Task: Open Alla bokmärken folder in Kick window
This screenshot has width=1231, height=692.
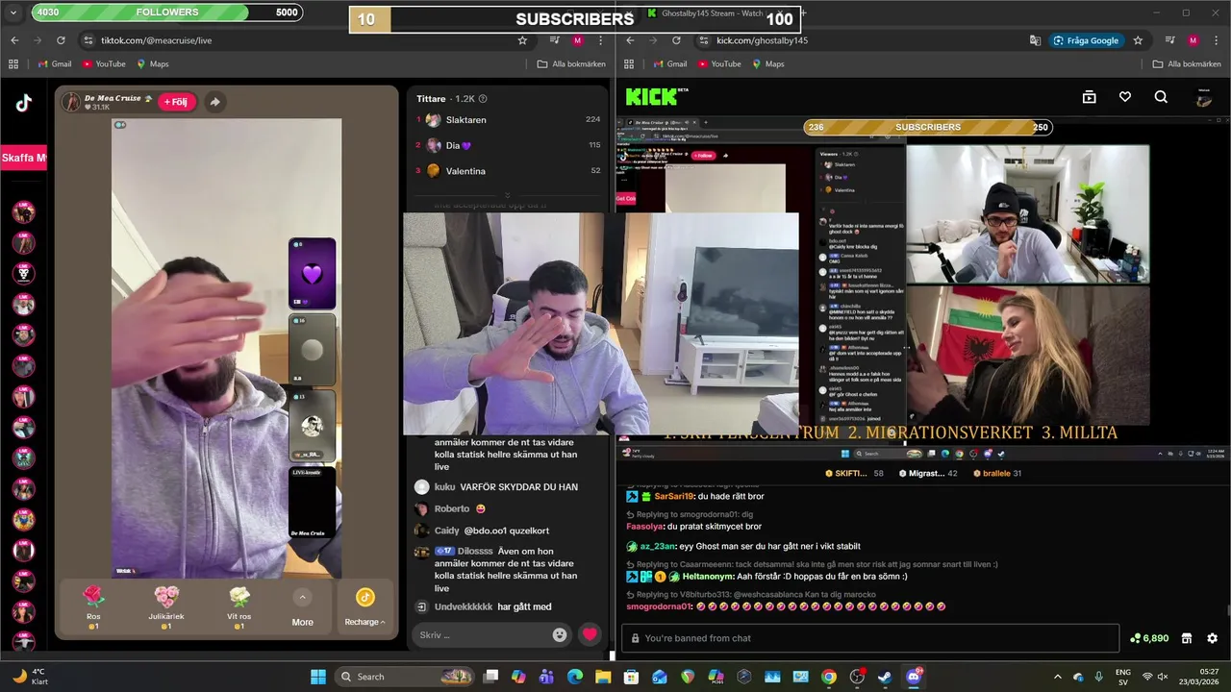Action: [1187, 64]
